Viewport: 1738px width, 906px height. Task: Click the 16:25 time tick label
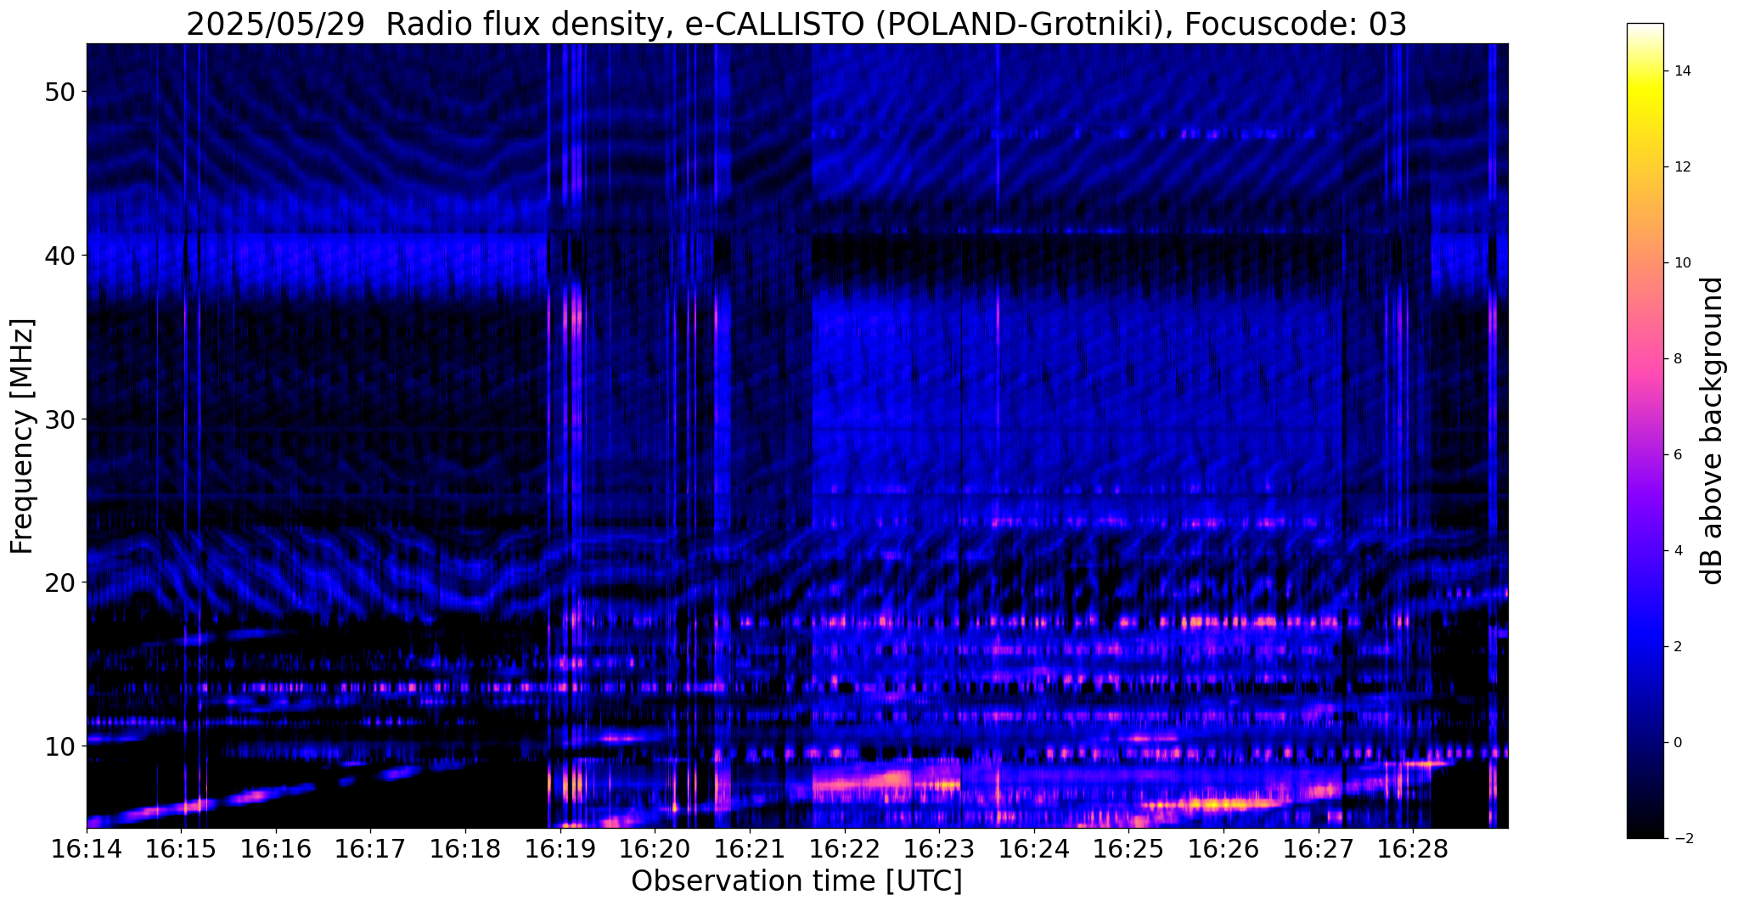tap(1128, 849)
